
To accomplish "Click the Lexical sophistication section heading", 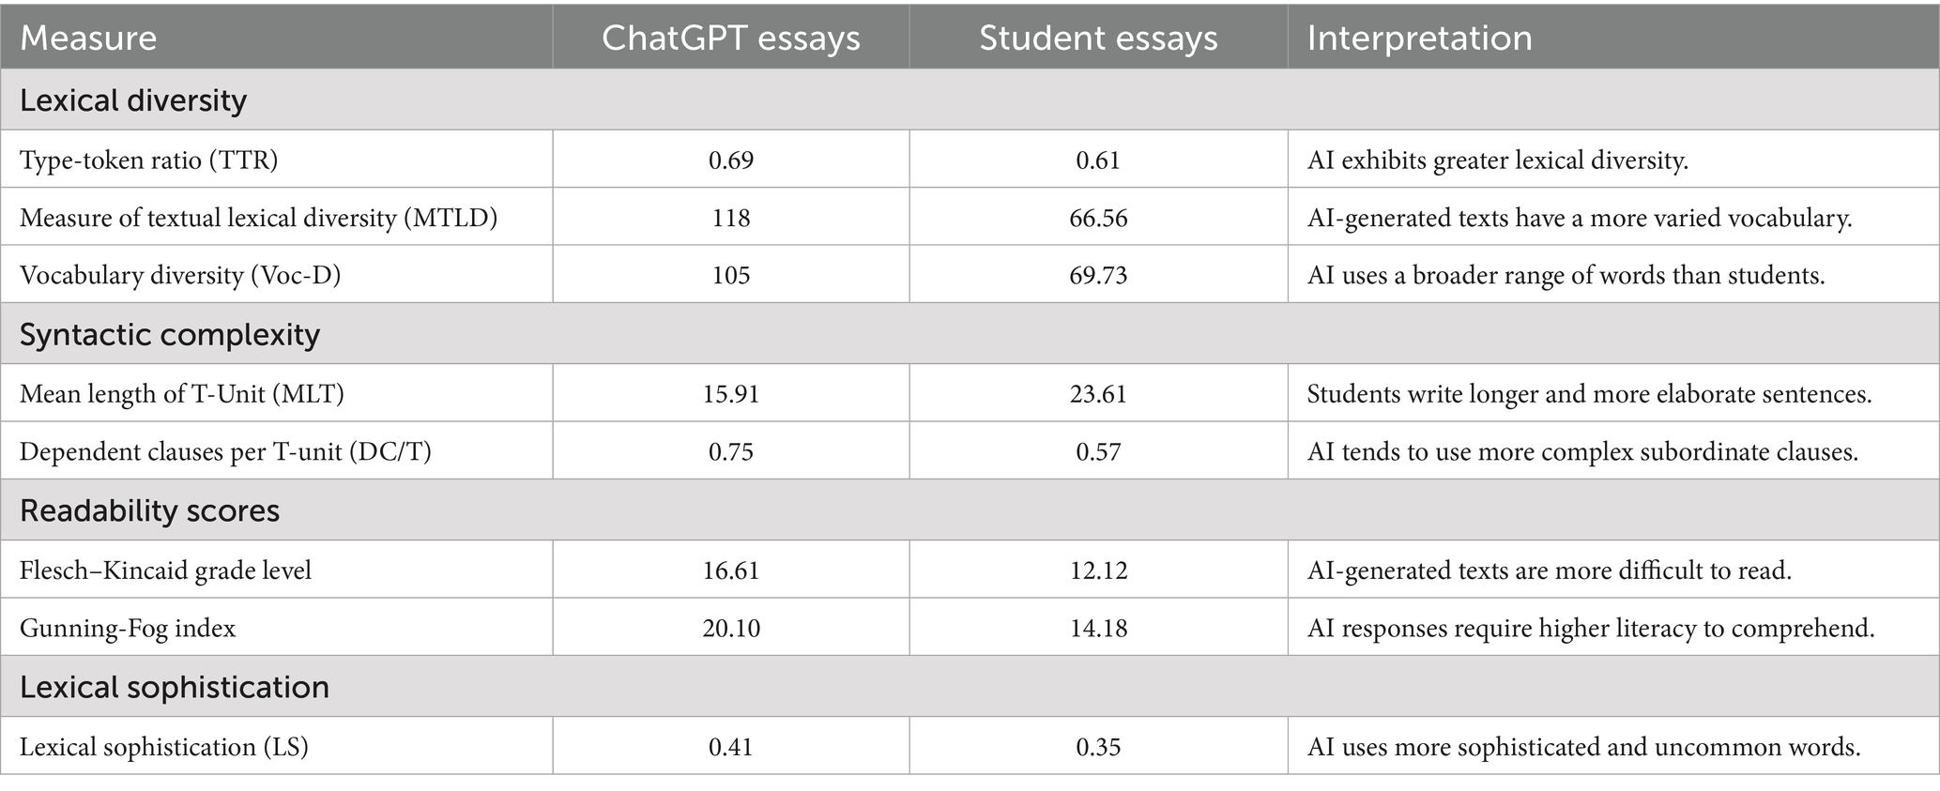I will [x=175, y=688].
